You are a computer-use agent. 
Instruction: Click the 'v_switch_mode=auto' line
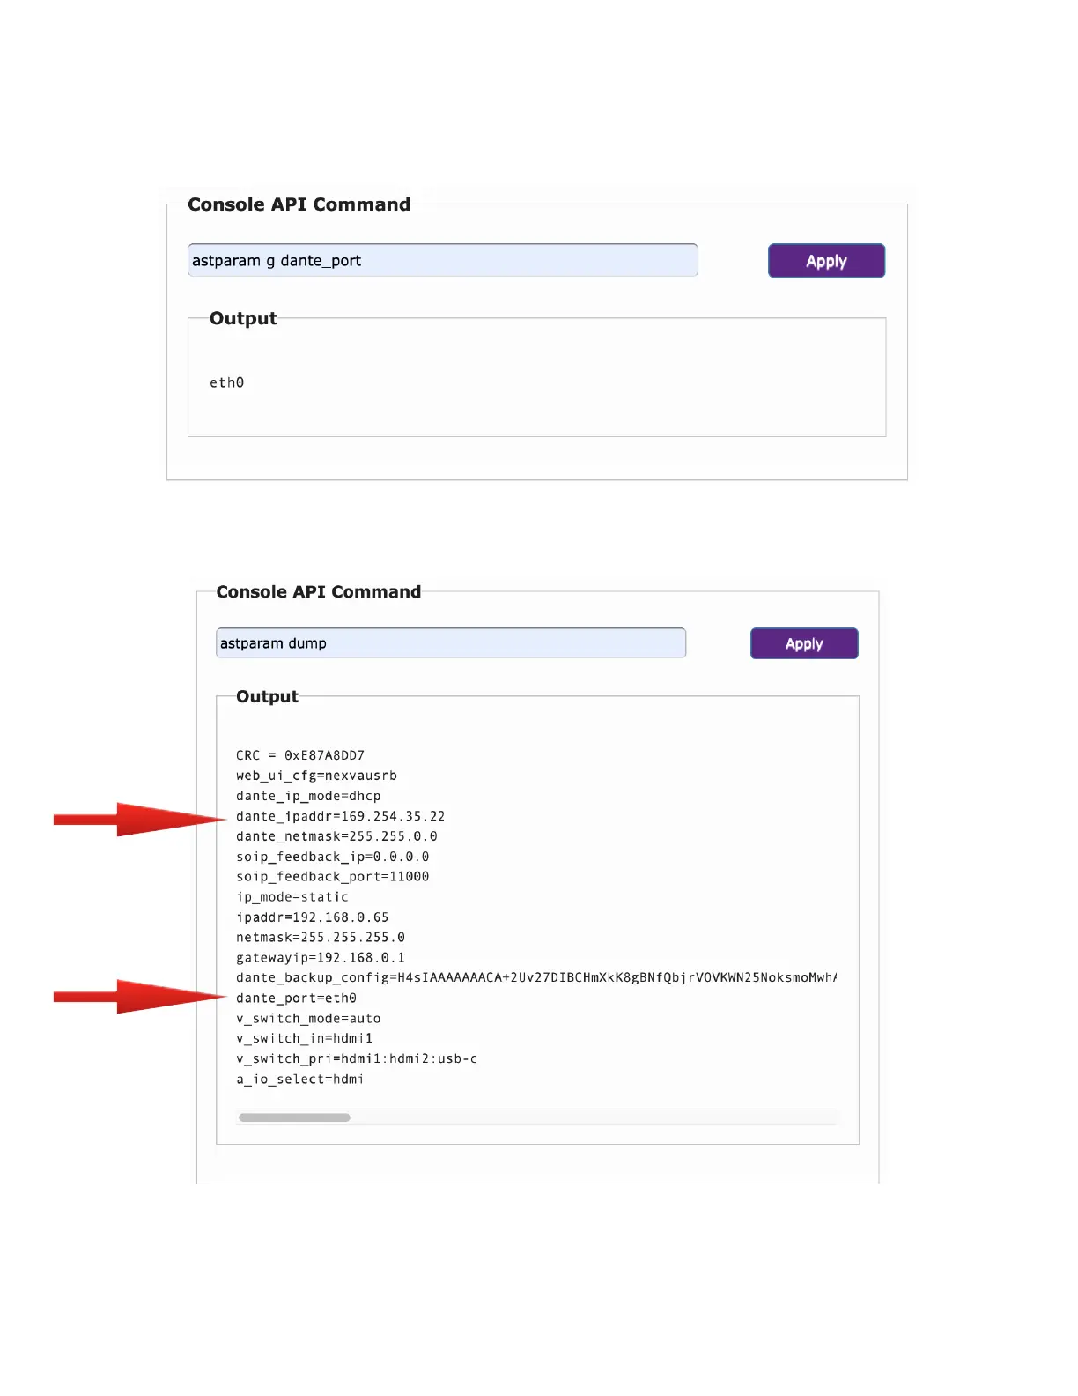308,1019
